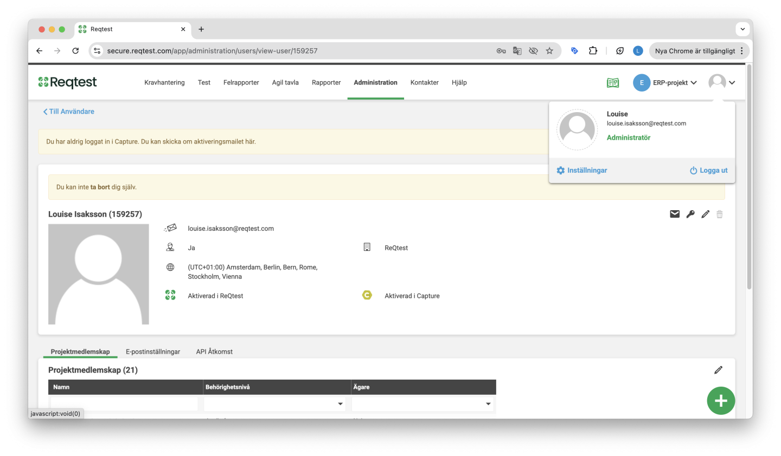Open the Kravhantering menu

click(164, 82)
